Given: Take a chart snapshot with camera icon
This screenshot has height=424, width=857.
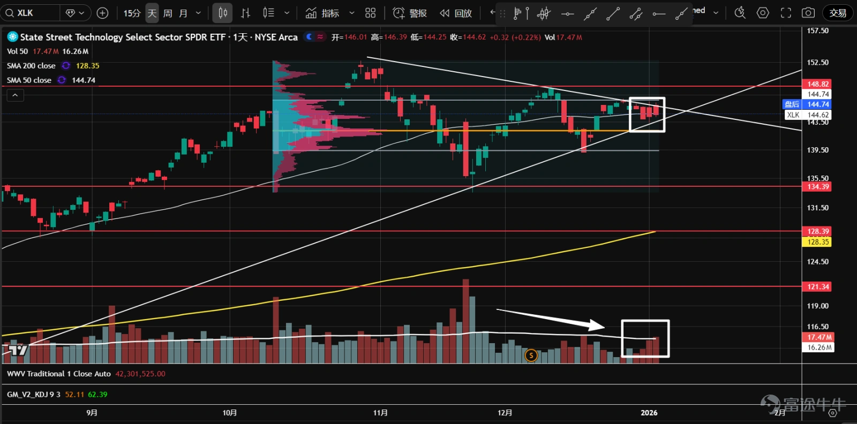Looking at the screenshot, I should click(808, 13).
